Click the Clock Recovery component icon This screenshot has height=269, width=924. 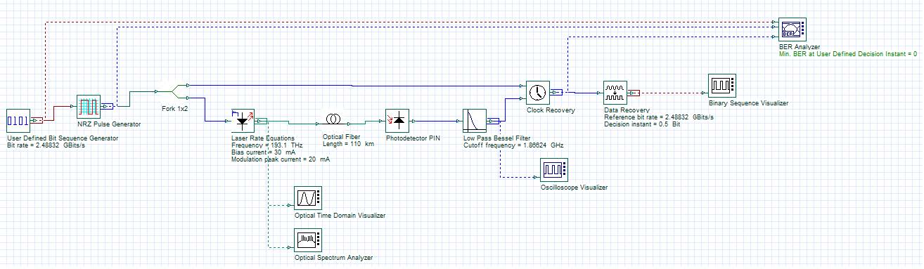click(x=538, y=92)
